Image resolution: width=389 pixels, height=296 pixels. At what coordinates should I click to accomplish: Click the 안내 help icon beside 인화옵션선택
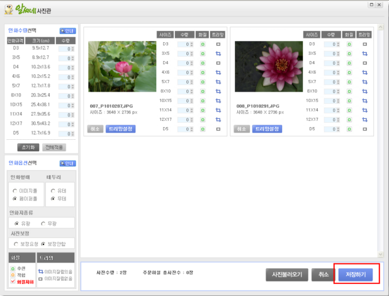(x=67, y=163)
